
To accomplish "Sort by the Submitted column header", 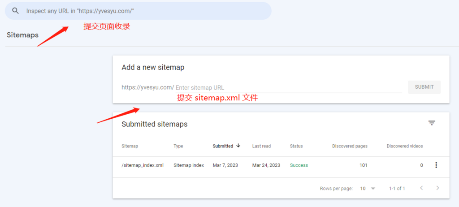I will point(223,146).
